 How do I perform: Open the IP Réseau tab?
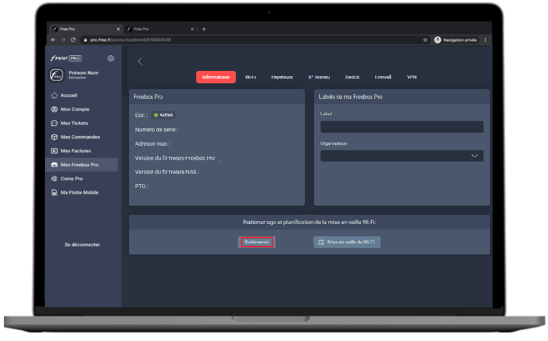[x=319, y=77]
